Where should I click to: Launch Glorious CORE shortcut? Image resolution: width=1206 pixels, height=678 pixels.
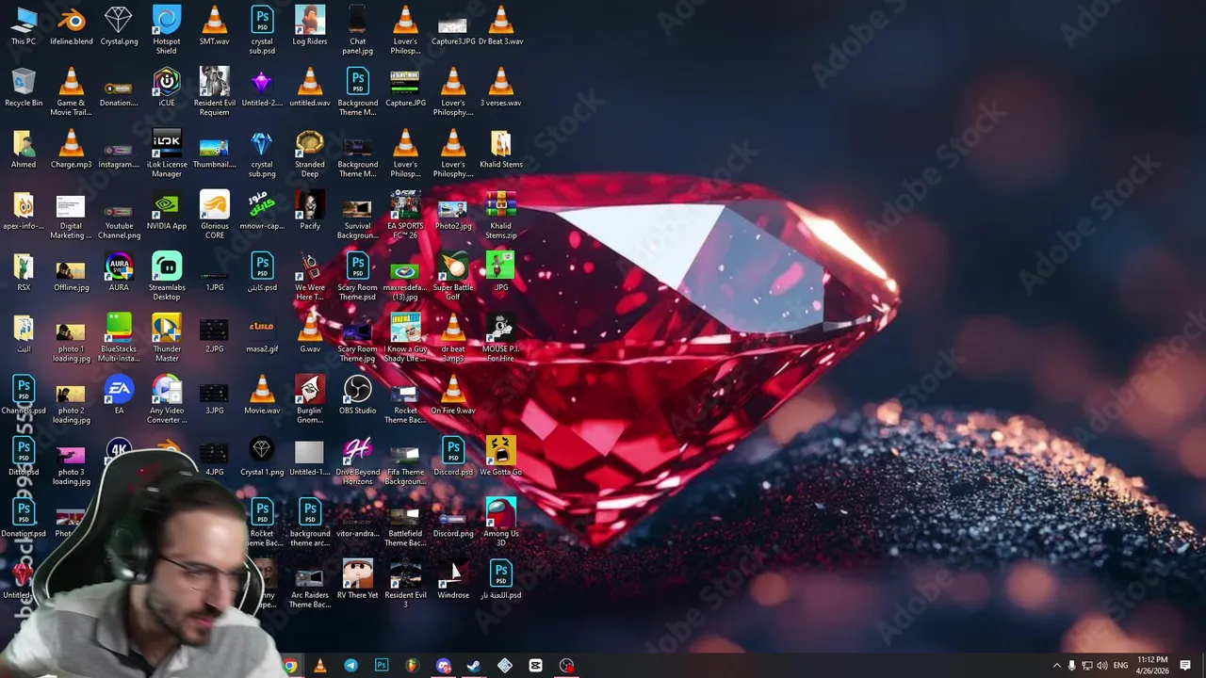pyautogui.click(x=215, y=215)
